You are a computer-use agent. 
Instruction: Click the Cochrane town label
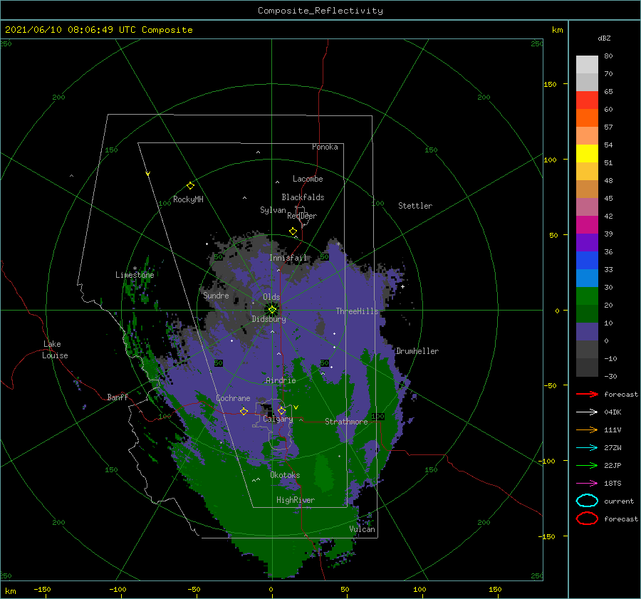click(x=233, y=398)
